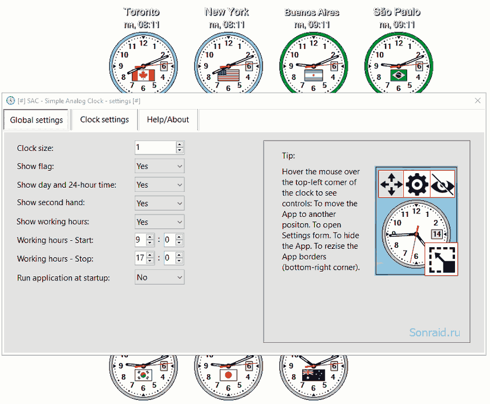The image size is (490, 404).
Task: Click the New York city label
Action: click(x=226, y=12)
